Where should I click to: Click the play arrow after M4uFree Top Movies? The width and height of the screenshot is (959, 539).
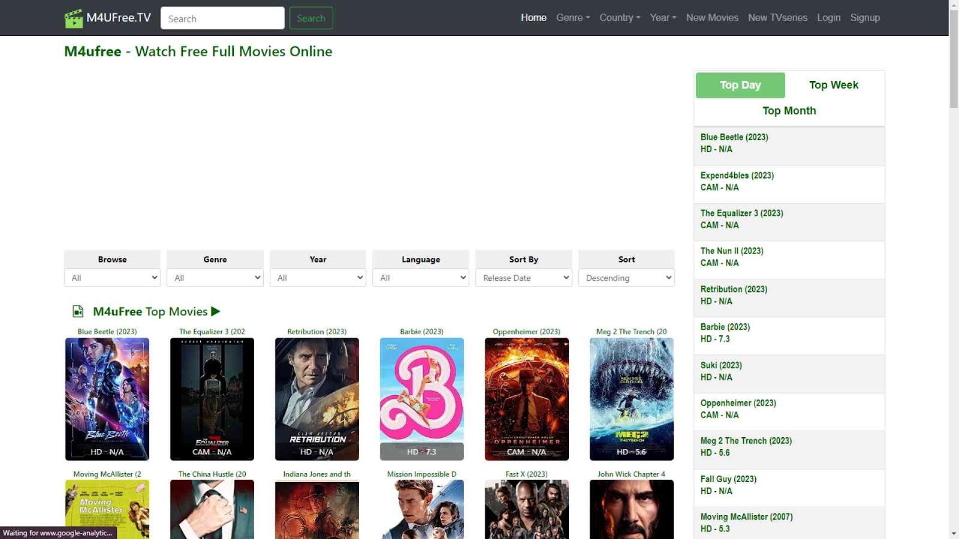coord(216,311)
